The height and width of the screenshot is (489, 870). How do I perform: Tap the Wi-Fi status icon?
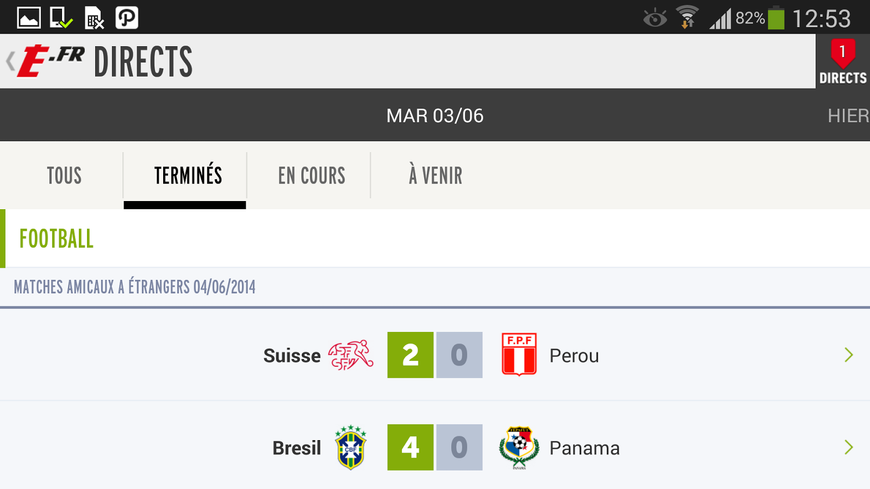pos(687,17)
